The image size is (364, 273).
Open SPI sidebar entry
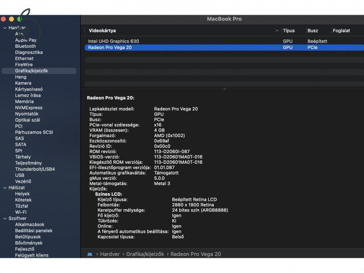point(19,151)
